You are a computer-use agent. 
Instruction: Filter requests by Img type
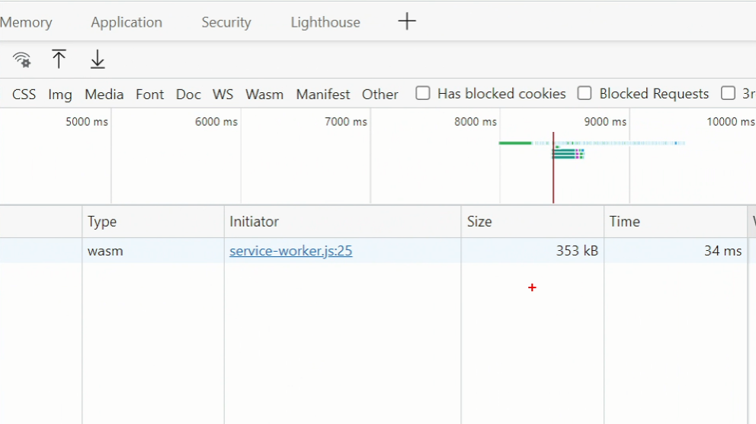coord(60,95)
